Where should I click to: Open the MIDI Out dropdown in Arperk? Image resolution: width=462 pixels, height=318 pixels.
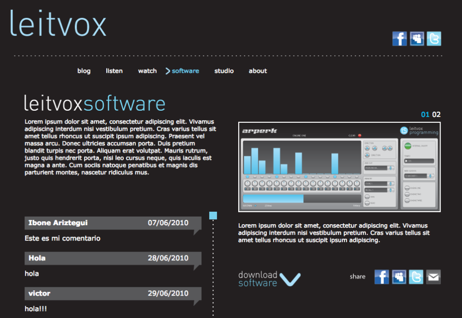point(379,168)
